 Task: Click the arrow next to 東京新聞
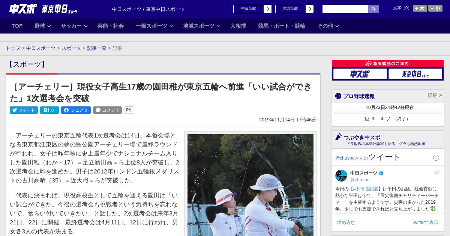(x=309, y=9)
